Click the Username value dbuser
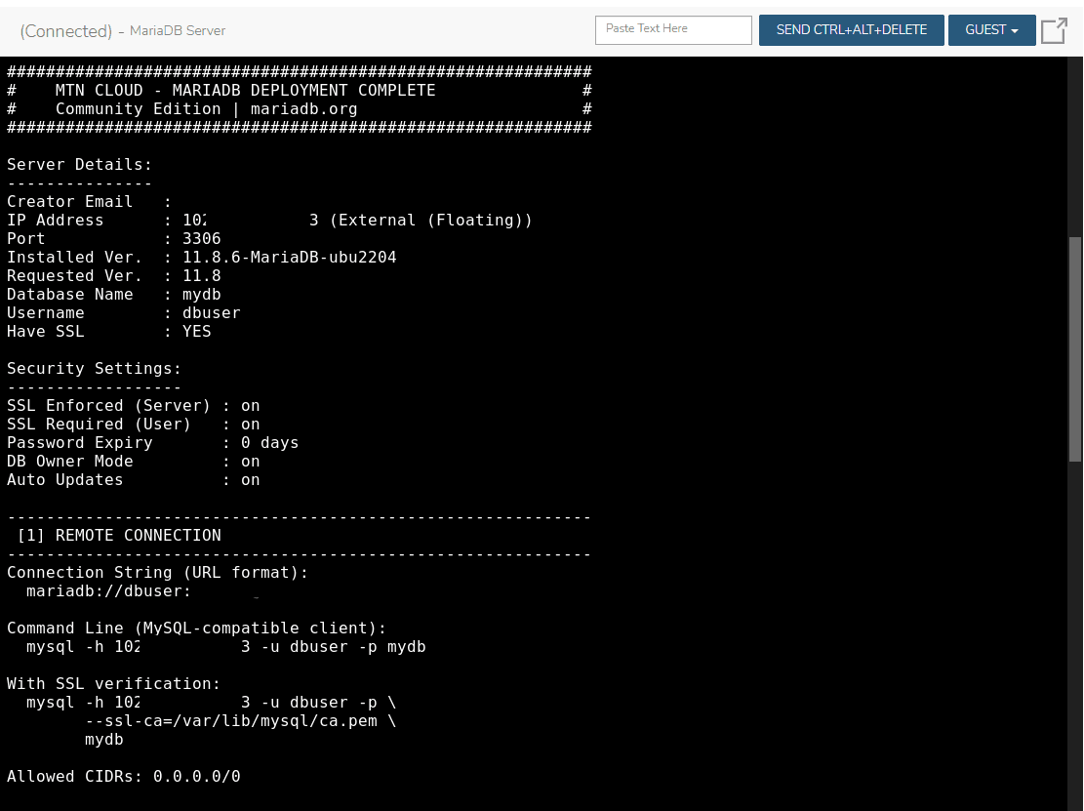This screenshot has width=1084, height=811. click(x=212, y=313)
